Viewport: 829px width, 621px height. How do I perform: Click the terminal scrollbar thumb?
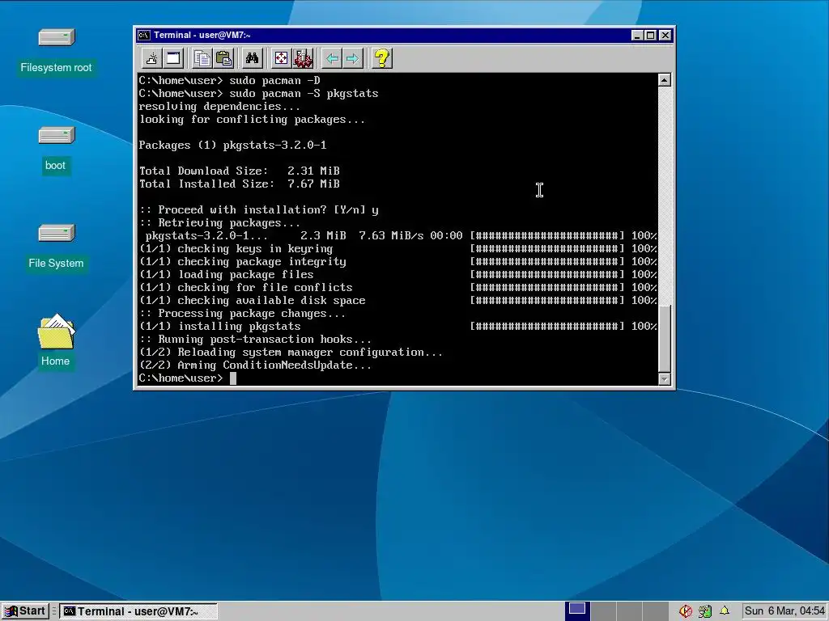(665, 338)
